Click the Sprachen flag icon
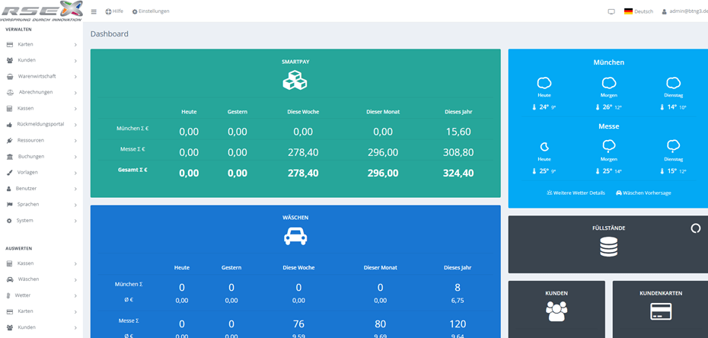This screenshot has width=708, height=338. click(x=9, y=205)
